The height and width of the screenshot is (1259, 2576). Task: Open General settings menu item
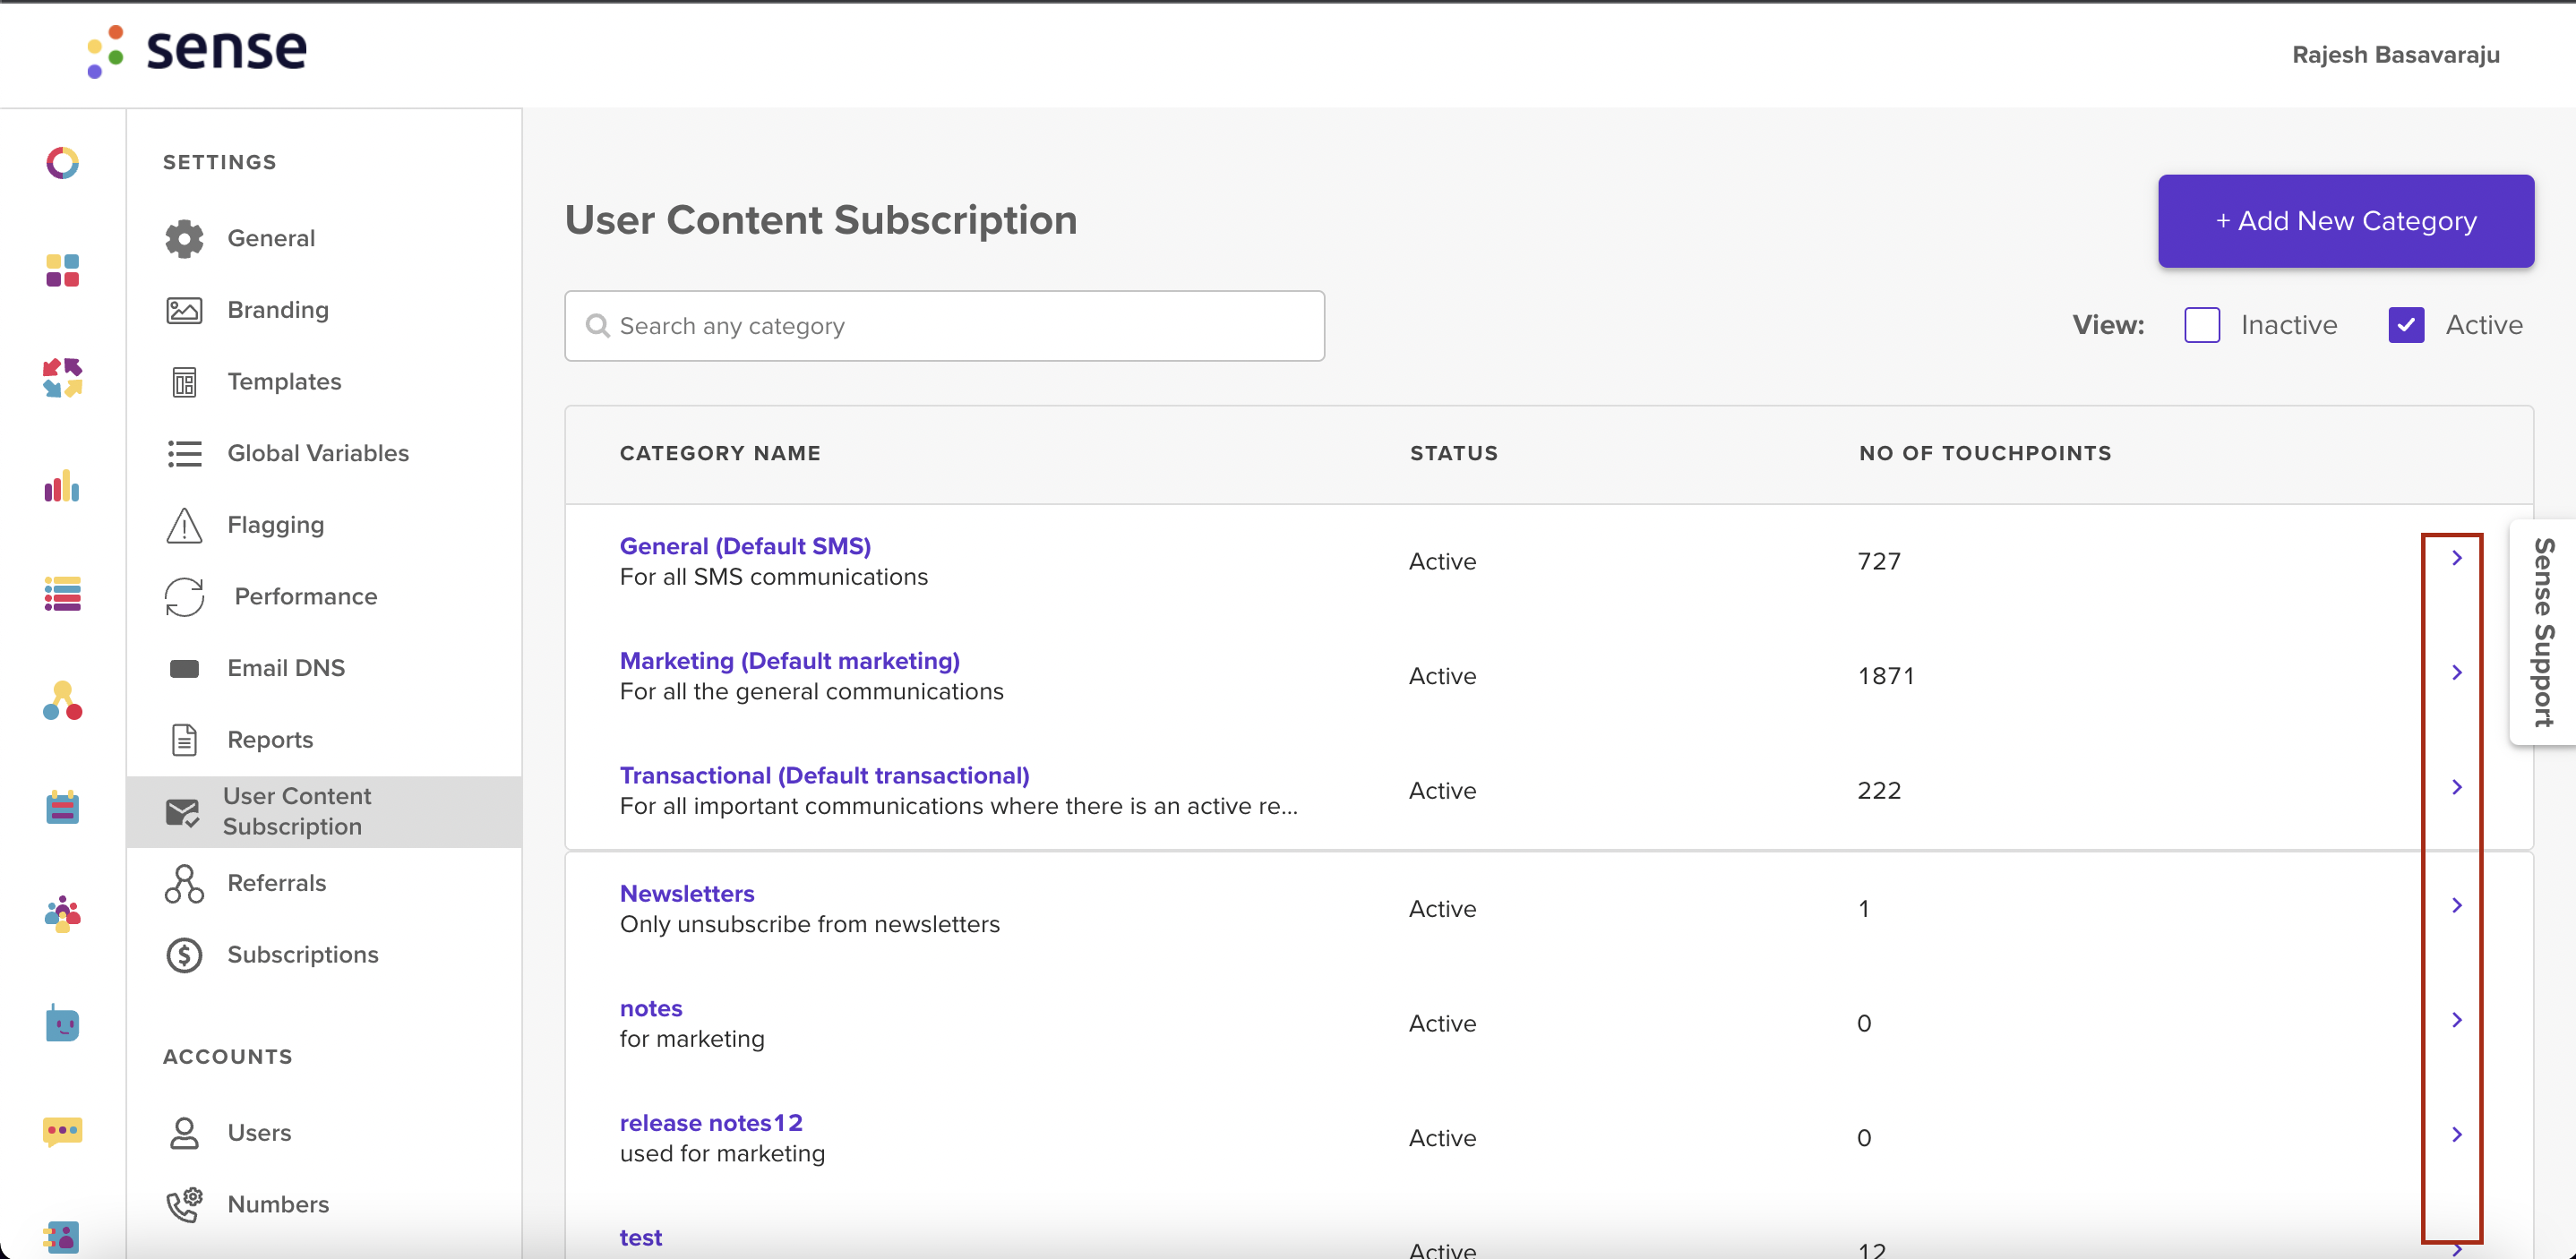pyautogui.click(x=324, y=238)
